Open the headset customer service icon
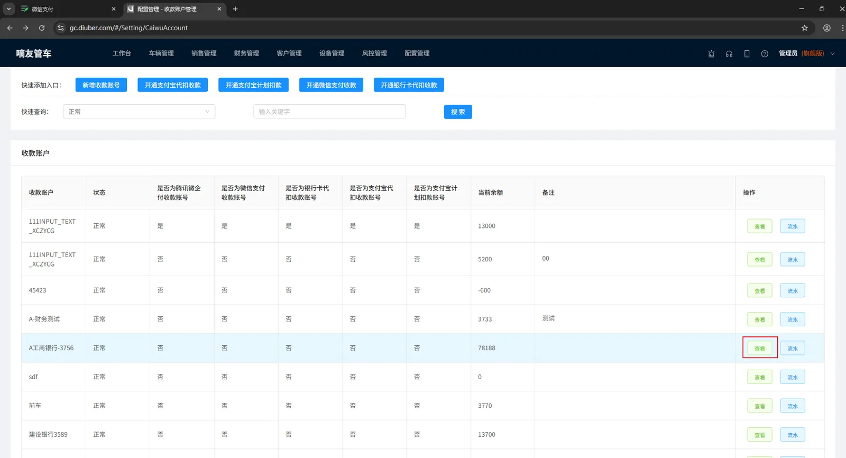 [729, 54]
